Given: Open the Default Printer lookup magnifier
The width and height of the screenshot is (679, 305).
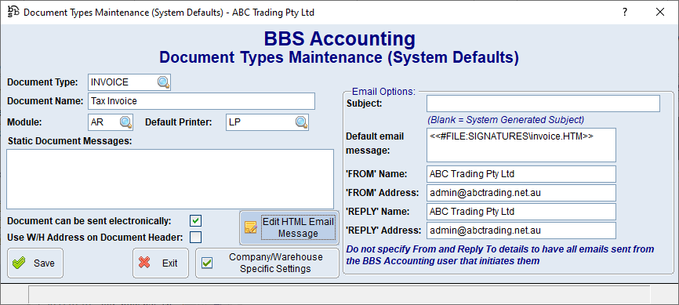Looking at the screenshot, I should [x=301, y=122].
